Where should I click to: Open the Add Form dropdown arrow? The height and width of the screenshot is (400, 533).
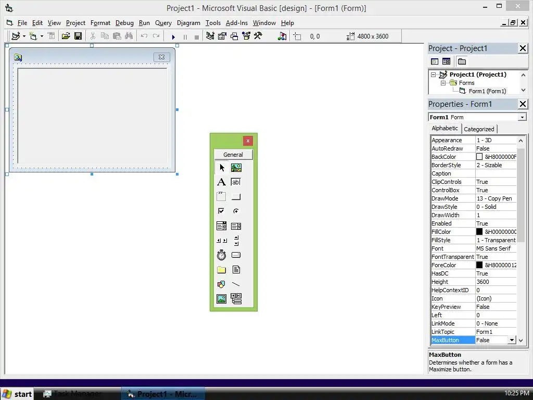[42, 36]
